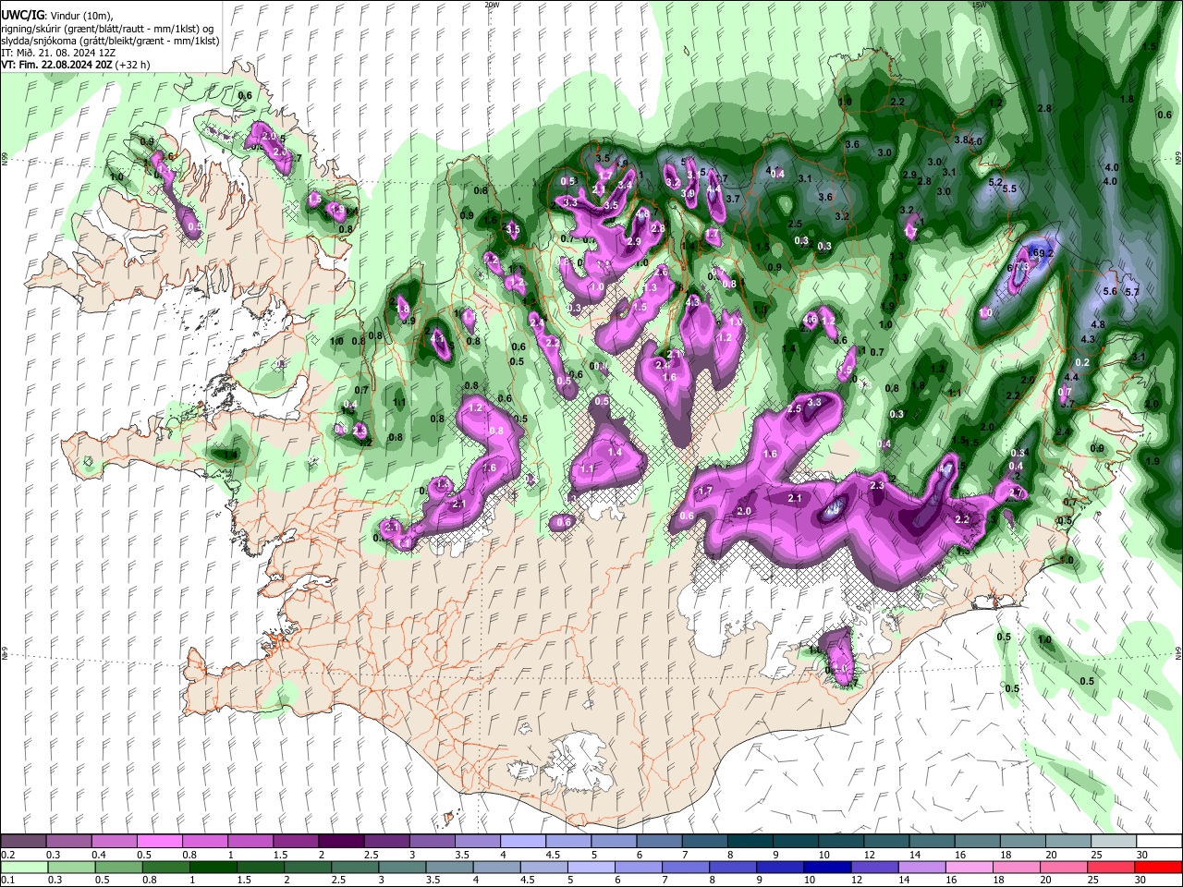The image size is (1183, 887).
Task: Click the dark teal 9 swatch in the upper legend row
Action: click(x=794, y=842)
